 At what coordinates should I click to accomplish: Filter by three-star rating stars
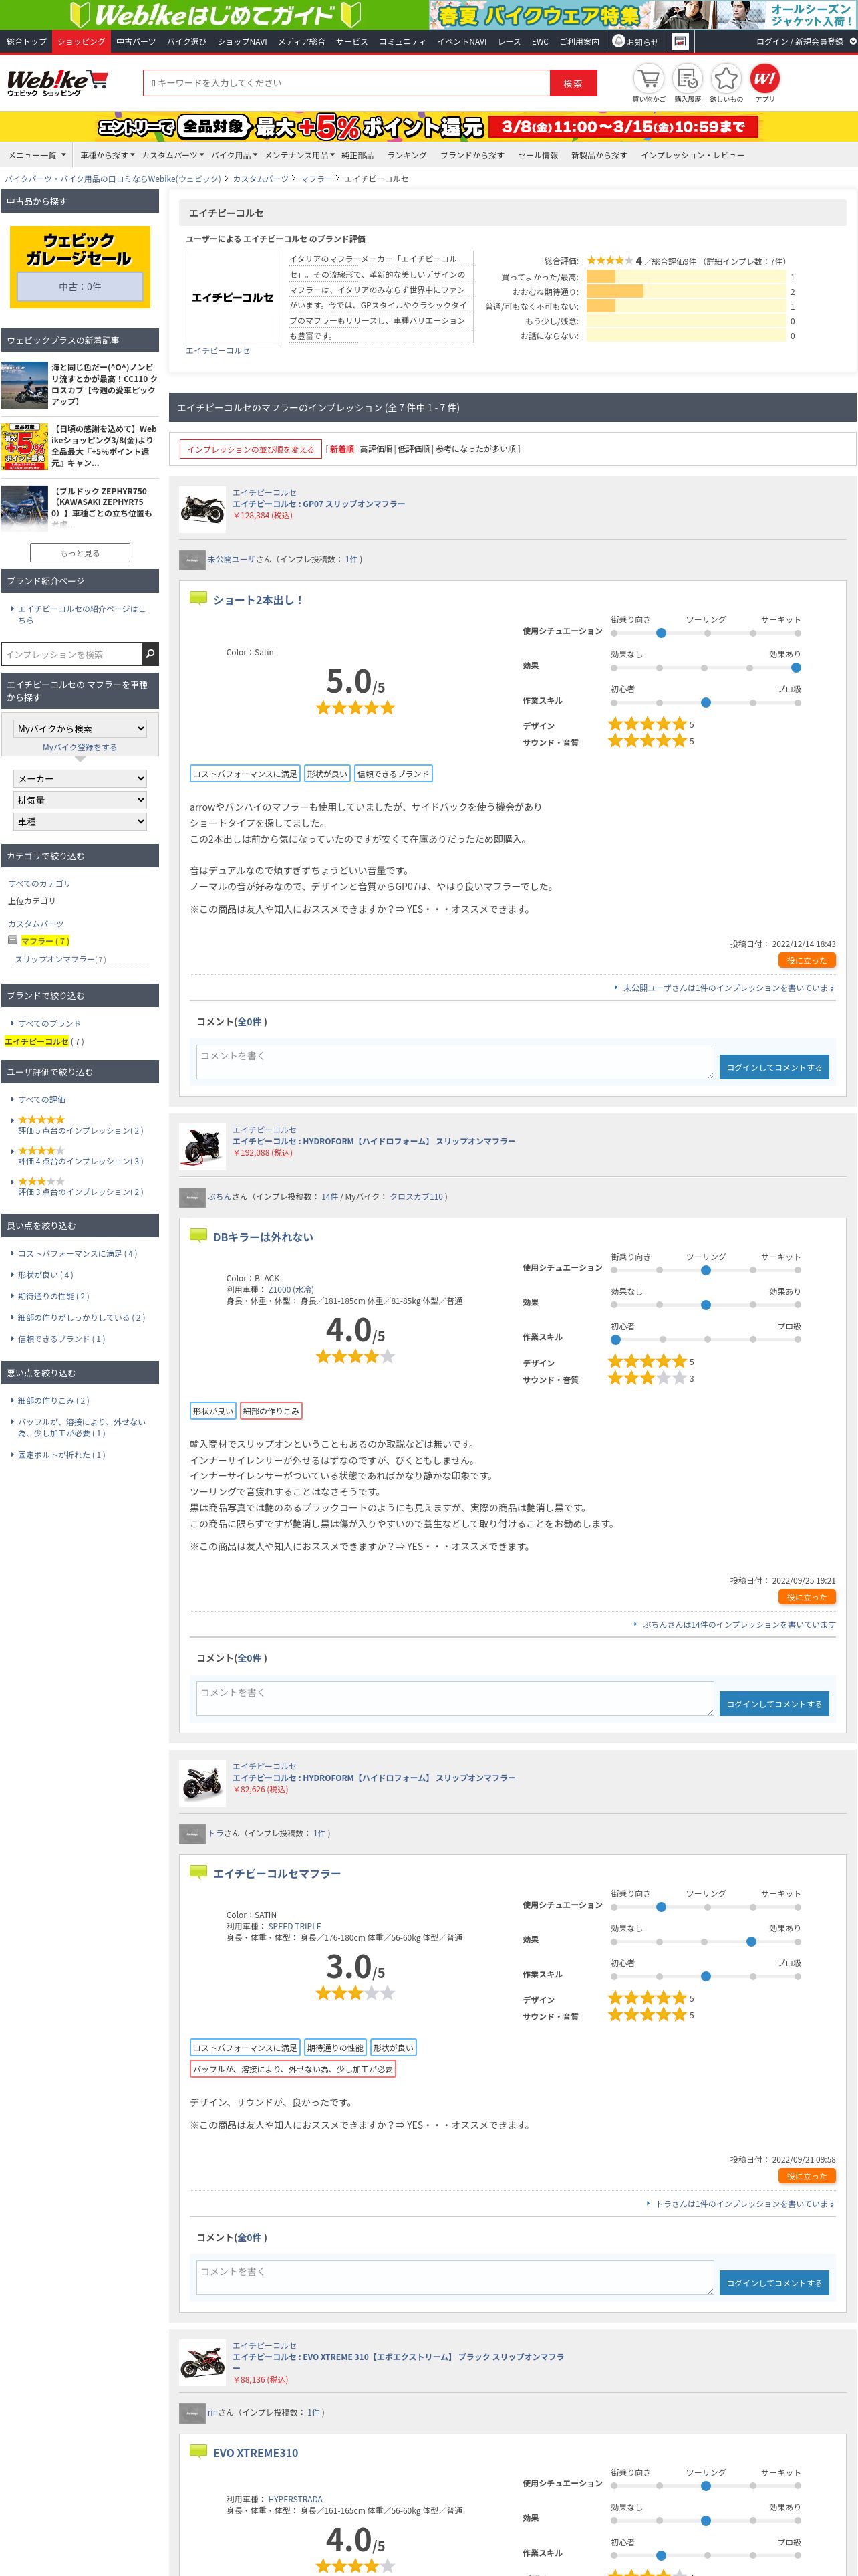41,1182
